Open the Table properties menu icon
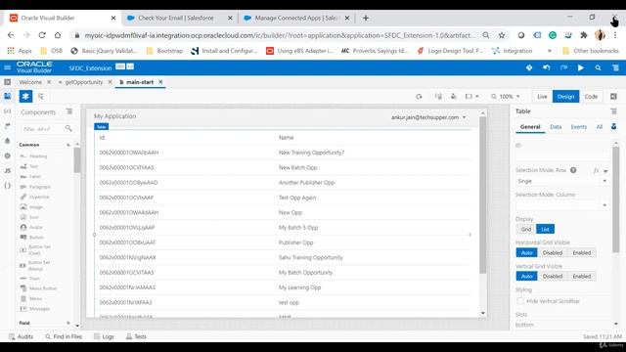 pyautogui.click(x=613, y=111)
